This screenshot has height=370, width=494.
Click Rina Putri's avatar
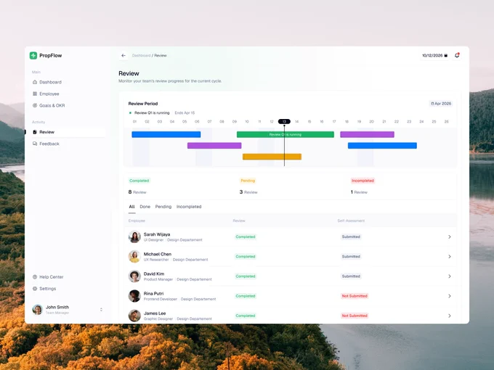pyautogui.click(x=134, y=296)
